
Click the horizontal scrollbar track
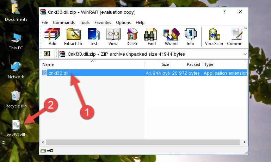[x=143, y=142]
